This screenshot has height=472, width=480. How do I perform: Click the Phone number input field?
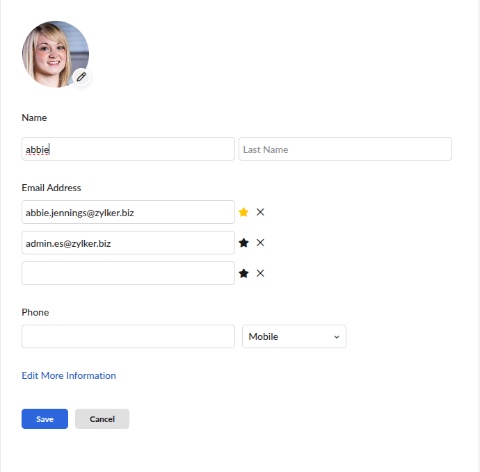128,336
